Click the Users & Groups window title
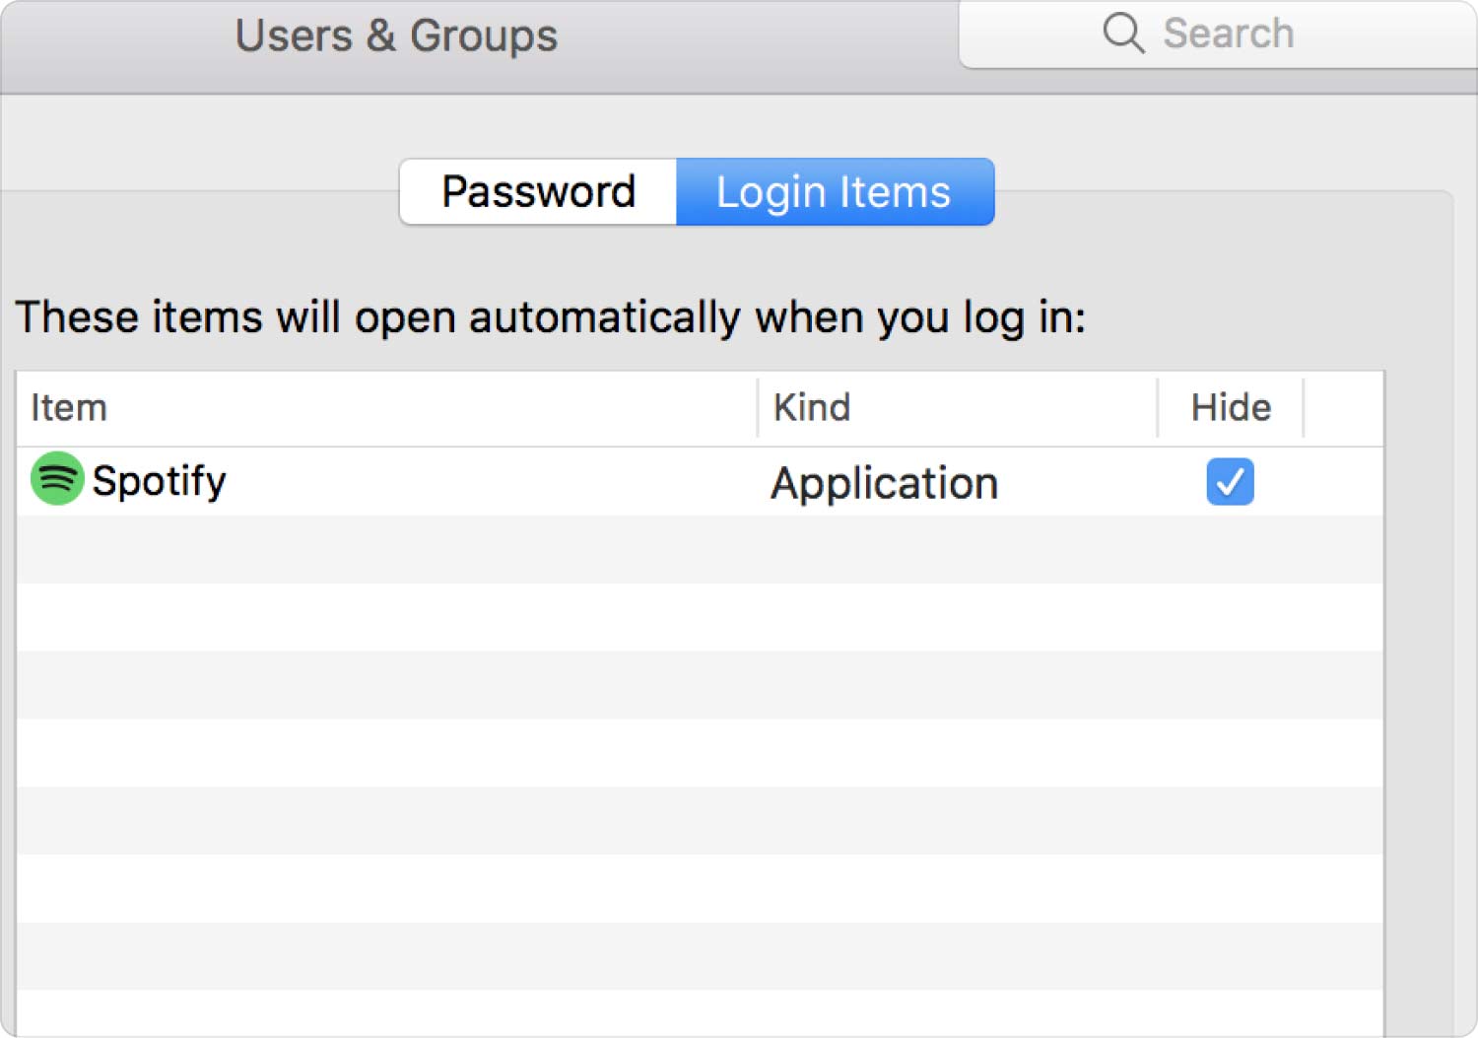This screenshot has width=1478, height=1038. click(396, 36)
